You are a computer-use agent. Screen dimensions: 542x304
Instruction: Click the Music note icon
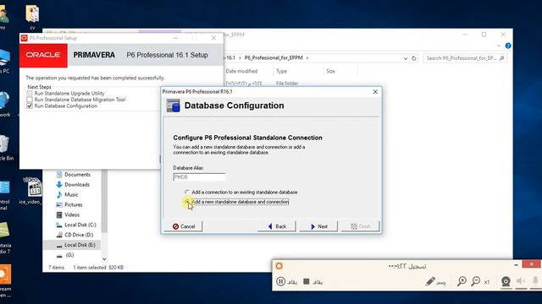[59, 194]
